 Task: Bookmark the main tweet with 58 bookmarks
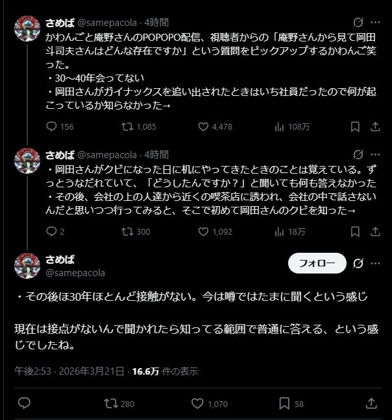[x=284, y=403]
